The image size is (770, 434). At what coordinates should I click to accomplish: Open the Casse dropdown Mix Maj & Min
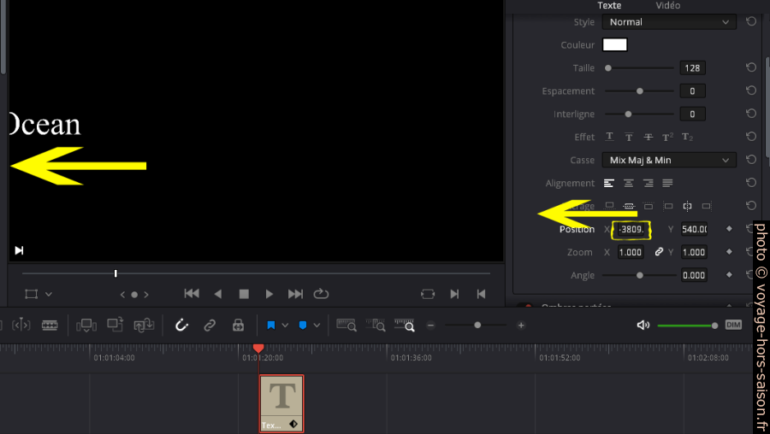point(669,160)
